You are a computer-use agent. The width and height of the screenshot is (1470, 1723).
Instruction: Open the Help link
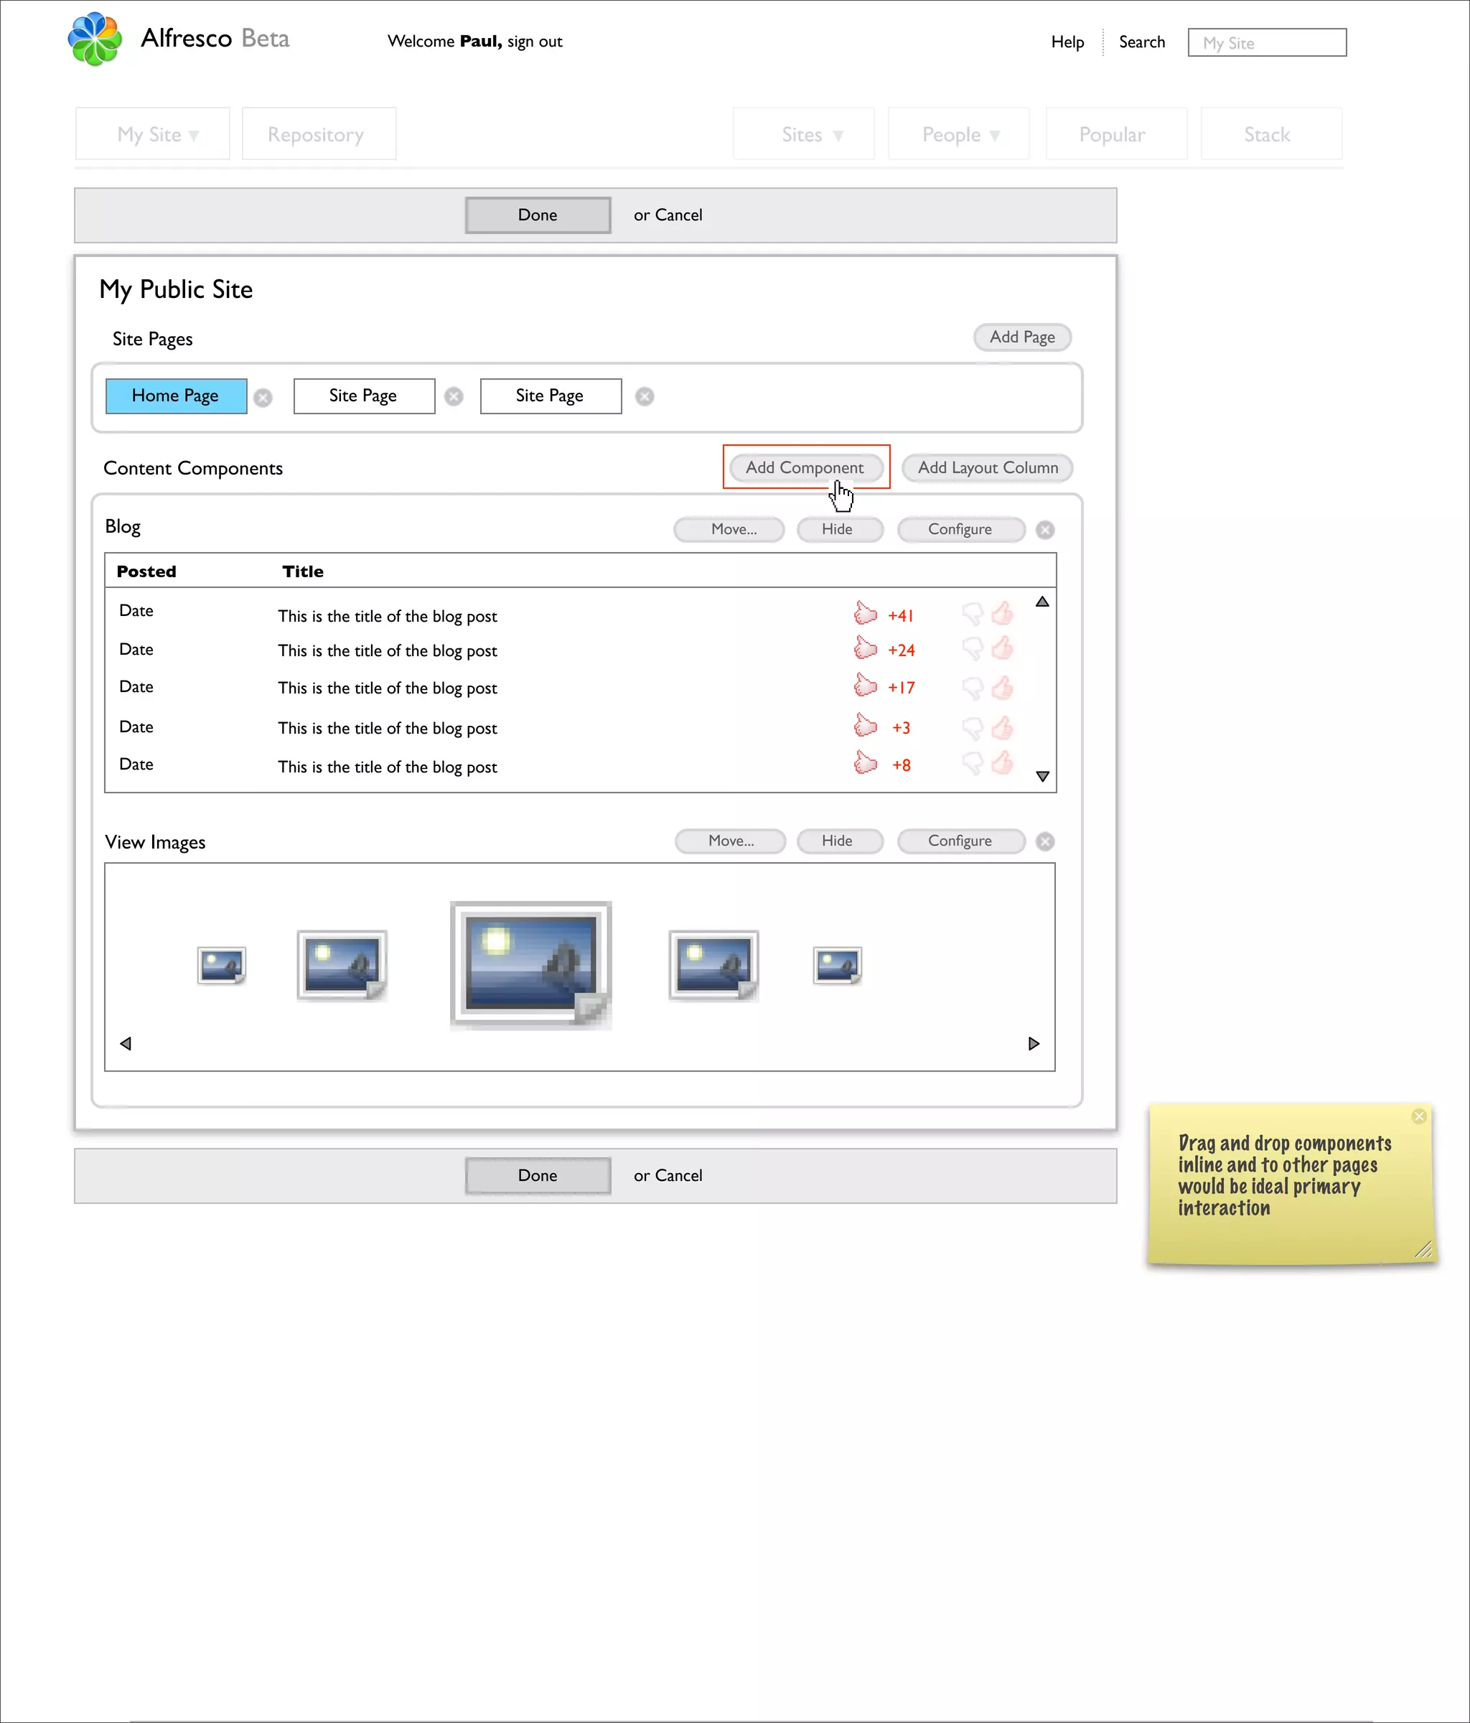click(x=1067, y=42)
